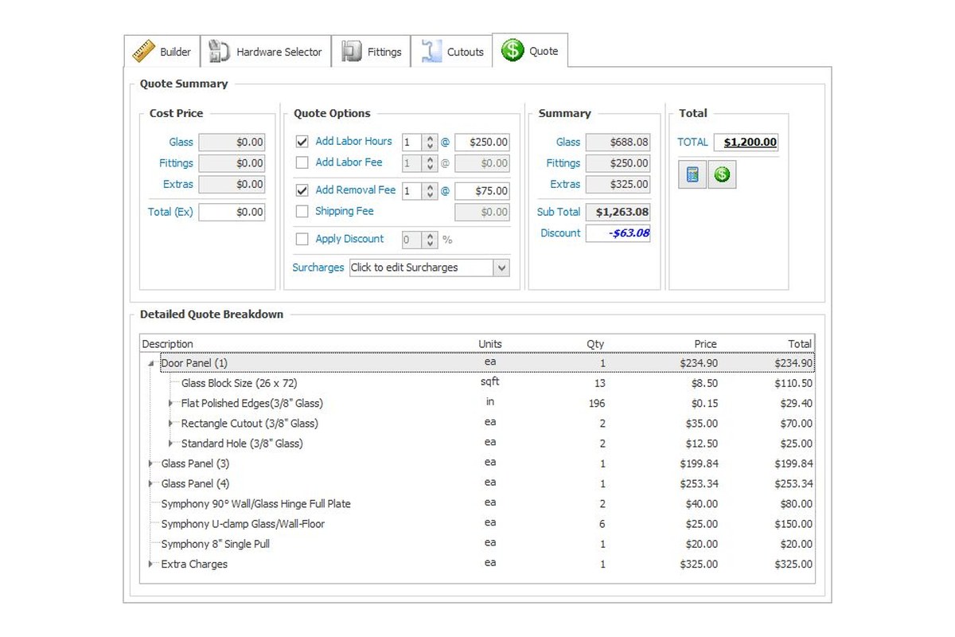Adjust the Labor Hours quantity stepper
This screenshot has height=637, width=955.
click(431, 143)
